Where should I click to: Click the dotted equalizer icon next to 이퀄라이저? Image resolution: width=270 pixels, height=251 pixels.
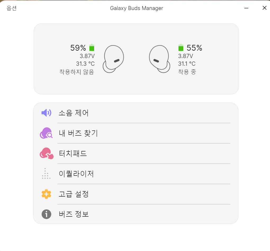click(46, 174)
